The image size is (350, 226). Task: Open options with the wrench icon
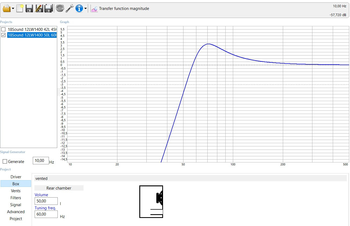[x=70, y=9]
